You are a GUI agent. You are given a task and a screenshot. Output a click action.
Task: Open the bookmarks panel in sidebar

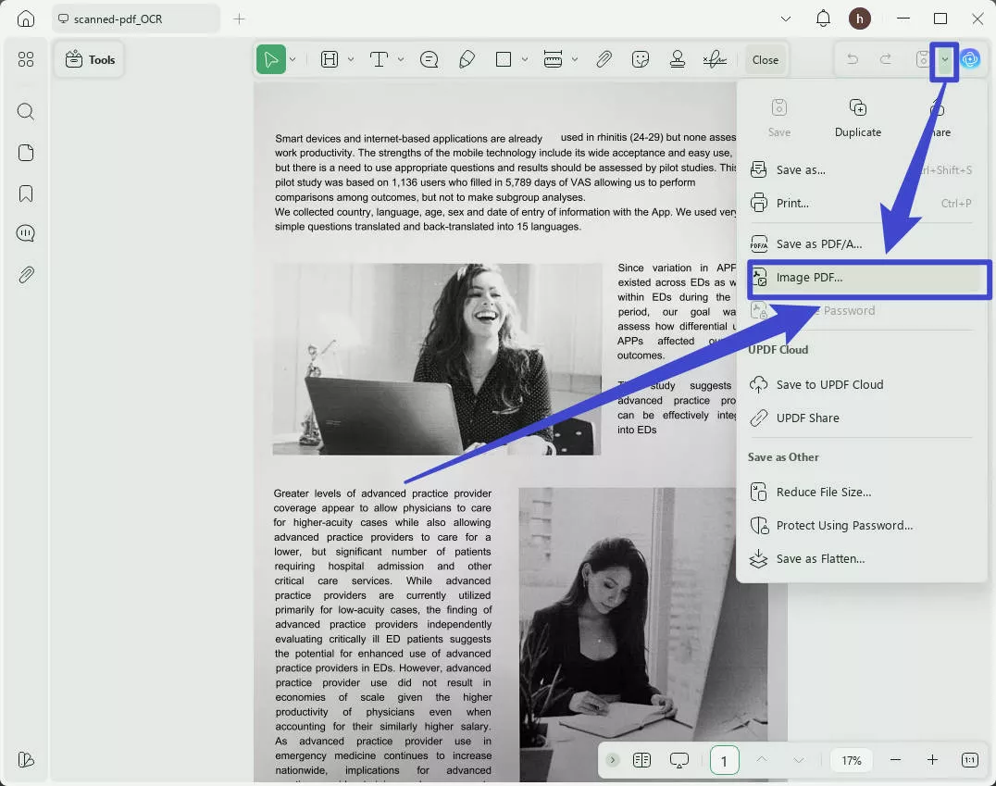pos(26,193)
